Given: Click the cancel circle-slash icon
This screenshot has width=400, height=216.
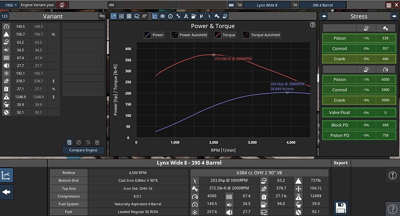Looking at the screenshot, I should tap(79, 142).
